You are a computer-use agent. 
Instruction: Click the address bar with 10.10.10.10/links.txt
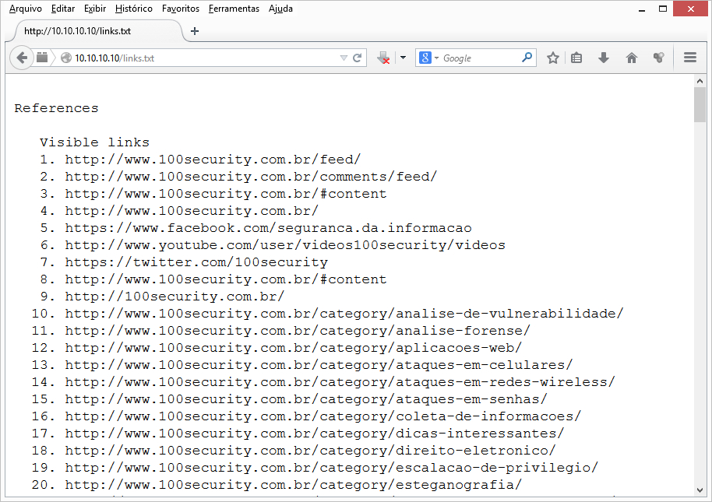tap(203, 58)
